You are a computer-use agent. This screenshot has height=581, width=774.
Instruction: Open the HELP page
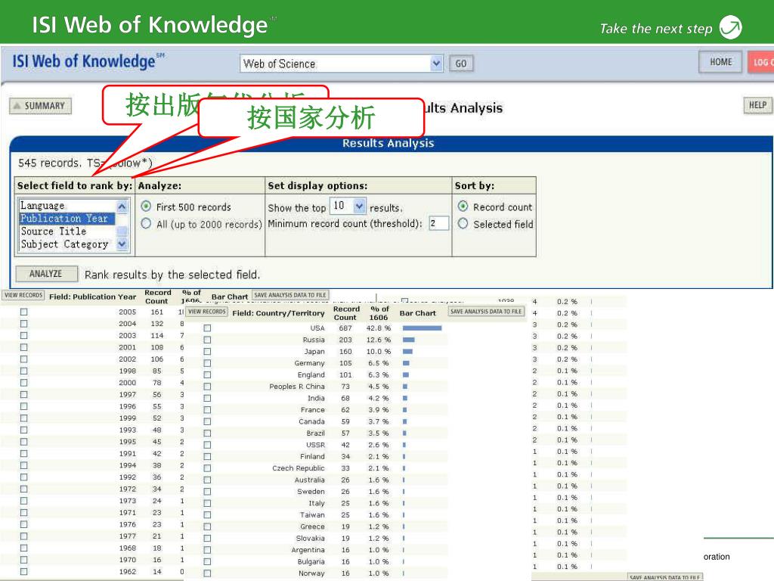point(757,104)
